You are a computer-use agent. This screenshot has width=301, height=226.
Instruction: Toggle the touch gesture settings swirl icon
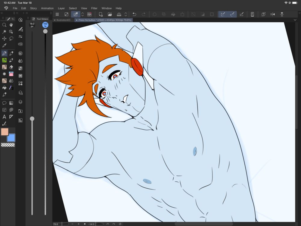tap(89, 14)
